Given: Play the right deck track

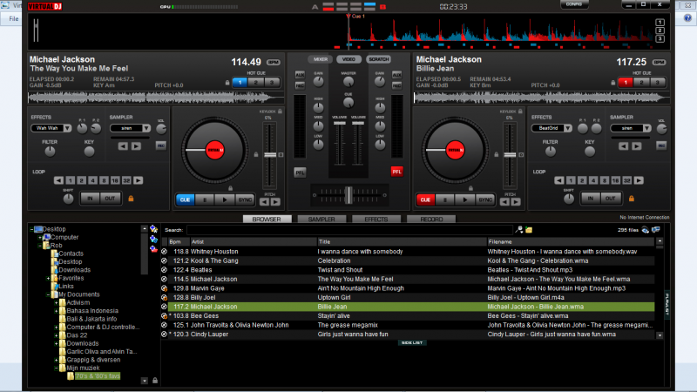Looking at the screenshot, I should [465, 200].
